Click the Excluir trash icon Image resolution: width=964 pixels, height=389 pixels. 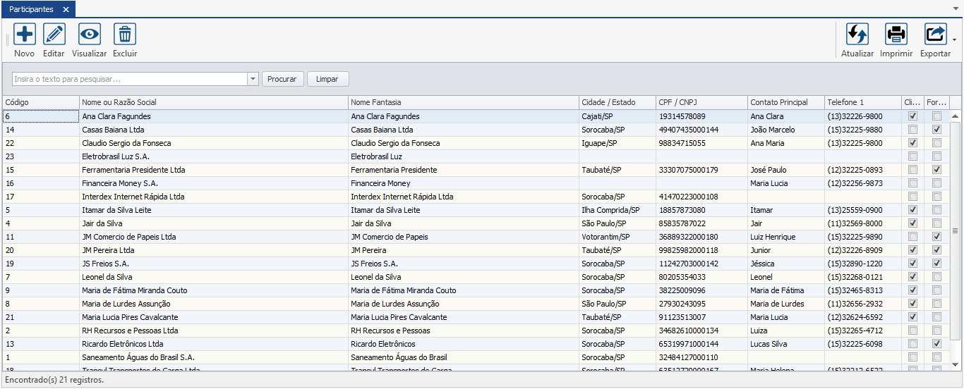click(x=125, y=35)
